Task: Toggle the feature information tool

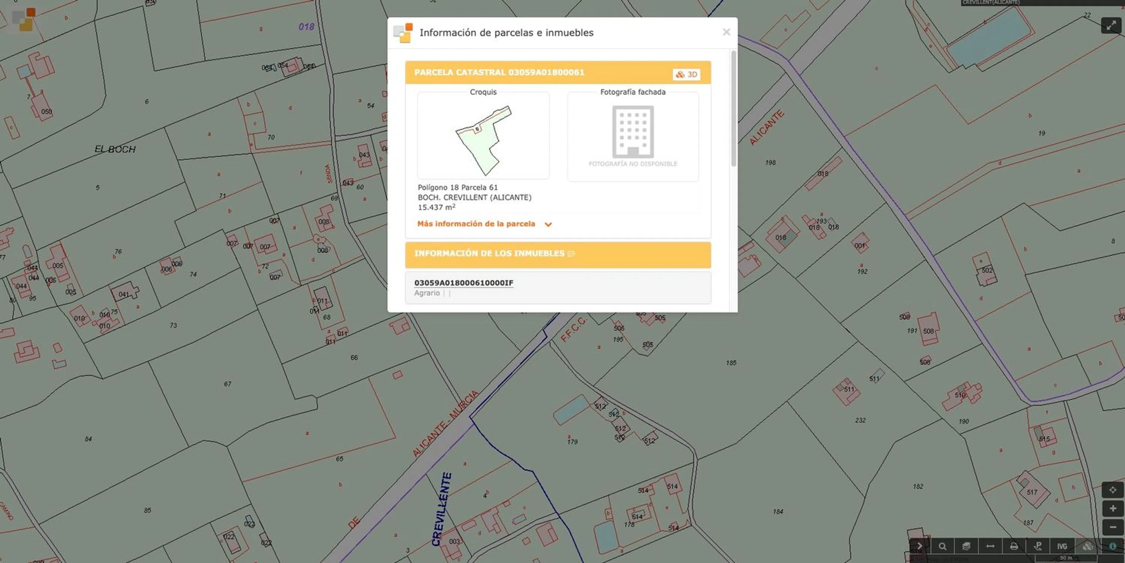Action: coord(1112,546)
